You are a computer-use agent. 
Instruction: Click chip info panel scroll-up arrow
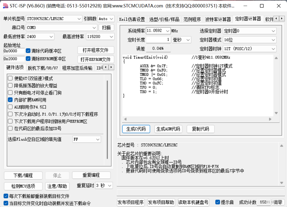[281, 146]
